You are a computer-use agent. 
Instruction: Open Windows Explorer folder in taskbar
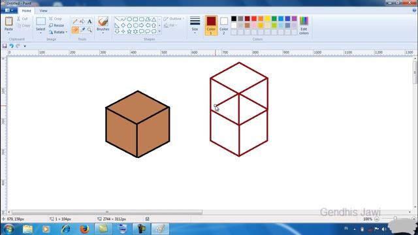click(27, 229)
